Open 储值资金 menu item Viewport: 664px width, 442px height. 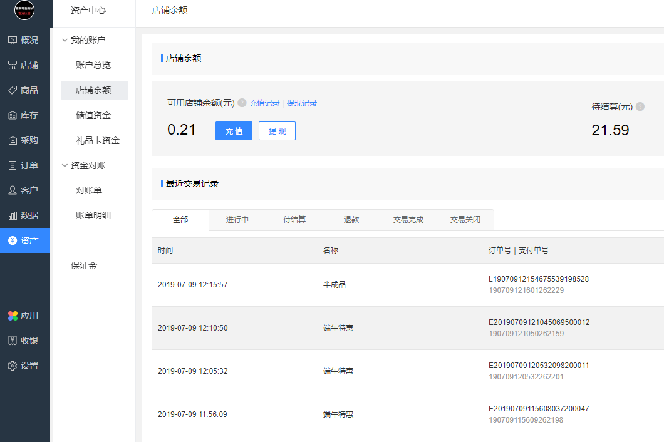point(93,115)
